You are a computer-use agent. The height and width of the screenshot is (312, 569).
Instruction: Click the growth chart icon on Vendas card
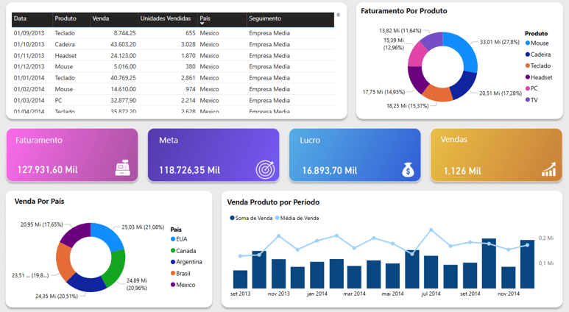click(x=548, y=169)
